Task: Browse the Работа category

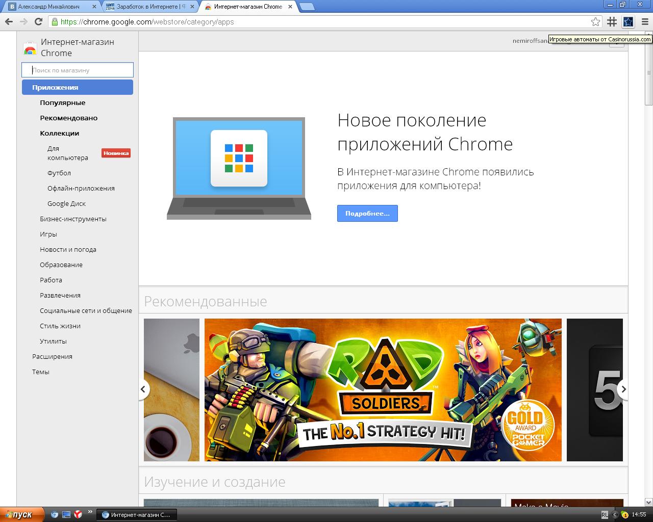Action: pos(51,280)
